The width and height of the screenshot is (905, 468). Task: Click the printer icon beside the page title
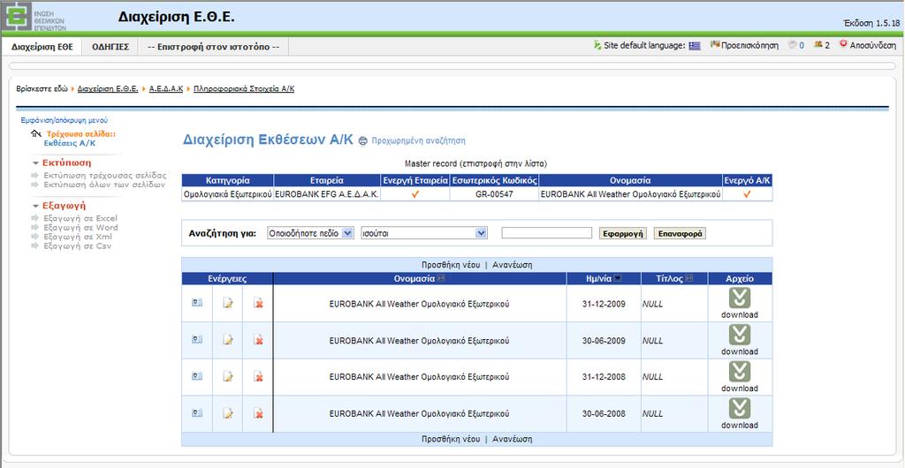(x=362, y=140)
